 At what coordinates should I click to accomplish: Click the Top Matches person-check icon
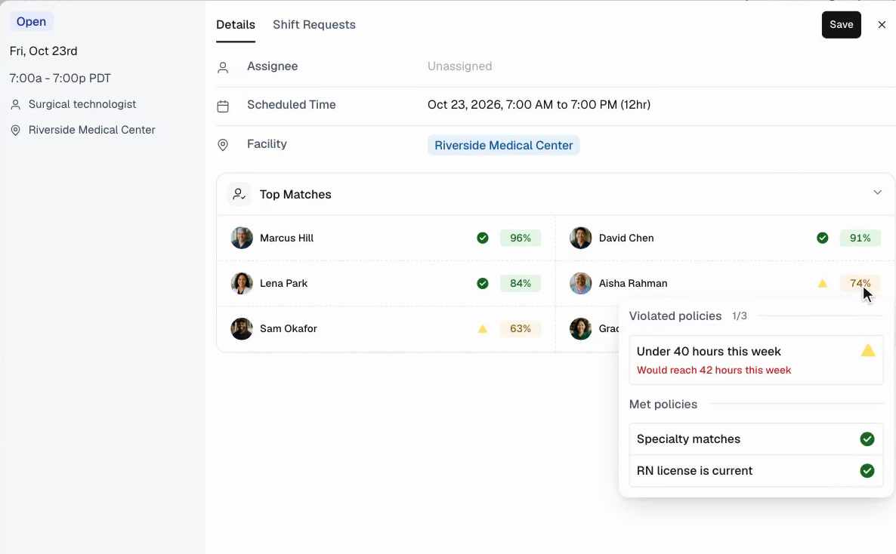[x=239, y=194]
